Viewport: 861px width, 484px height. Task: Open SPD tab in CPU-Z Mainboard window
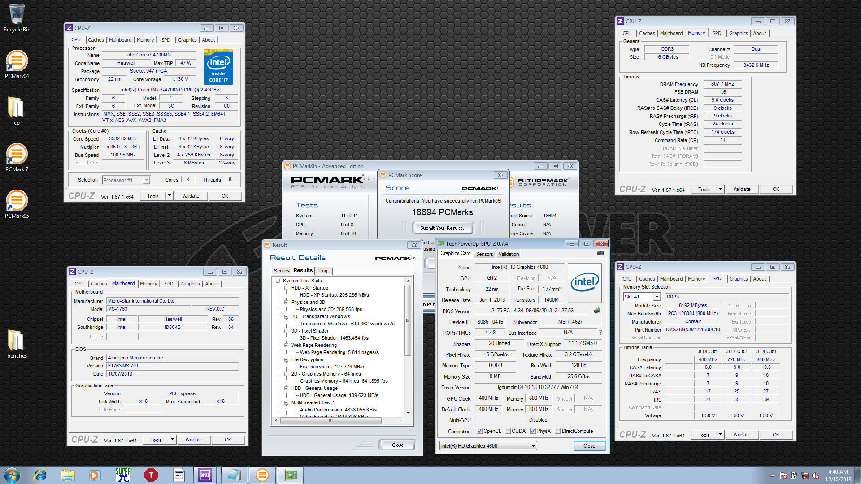tap(169, 284)
